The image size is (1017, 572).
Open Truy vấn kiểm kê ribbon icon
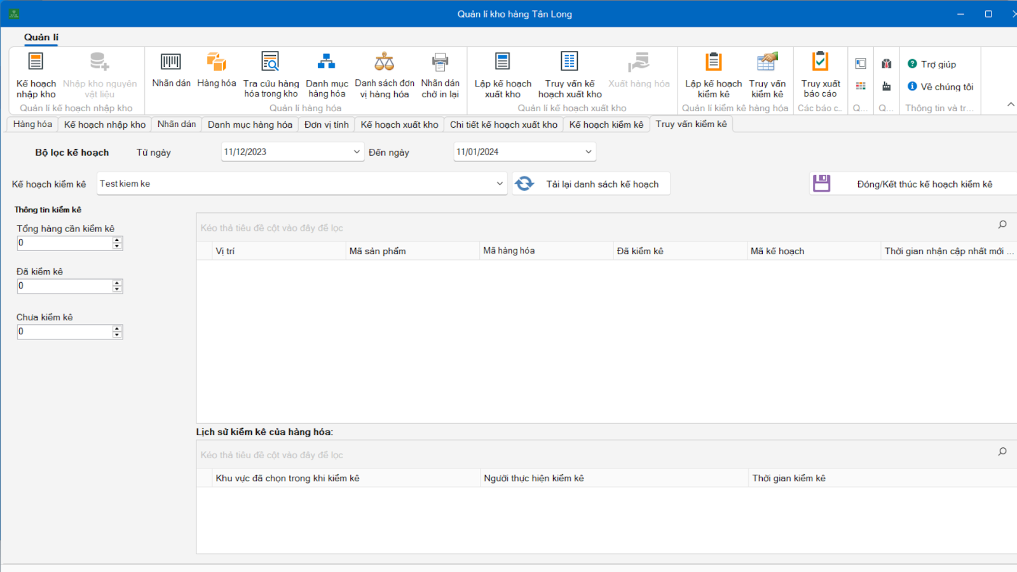coord(767,75)
